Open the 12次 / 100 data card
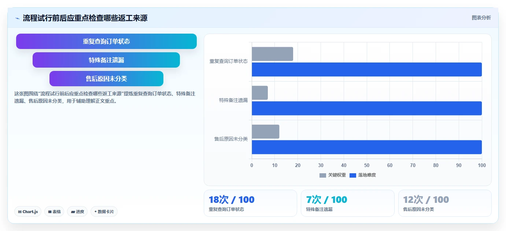 445,203
